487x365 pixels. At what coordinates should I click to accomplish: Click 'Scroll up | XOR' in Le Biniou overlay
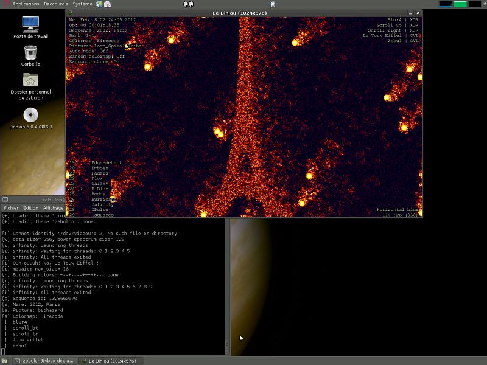tap(398, 25)
